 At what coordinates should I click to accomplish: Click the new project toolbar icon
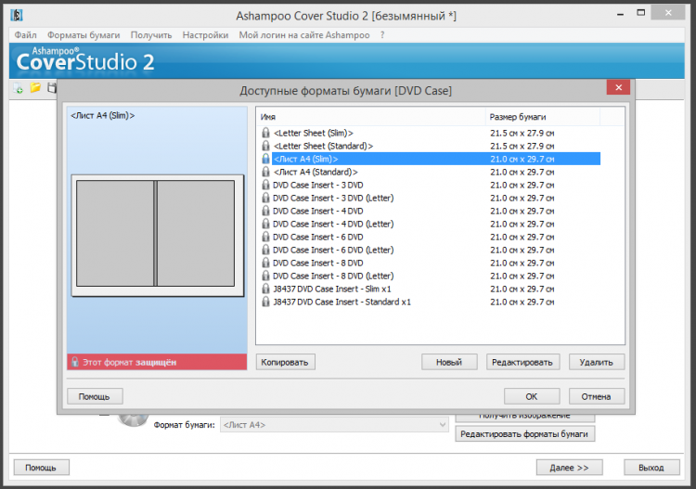[19, 88]
